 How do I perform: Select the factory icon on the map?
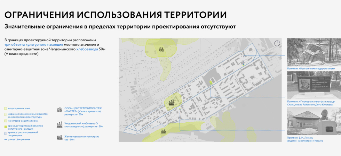pos(171,102)
